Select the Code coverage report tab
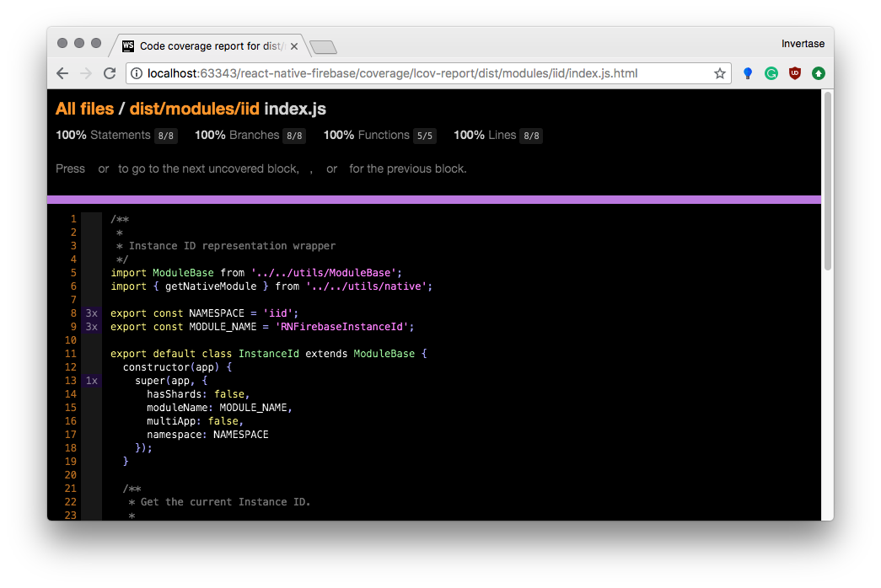881x588 pixels. click(x=211, y=46)
